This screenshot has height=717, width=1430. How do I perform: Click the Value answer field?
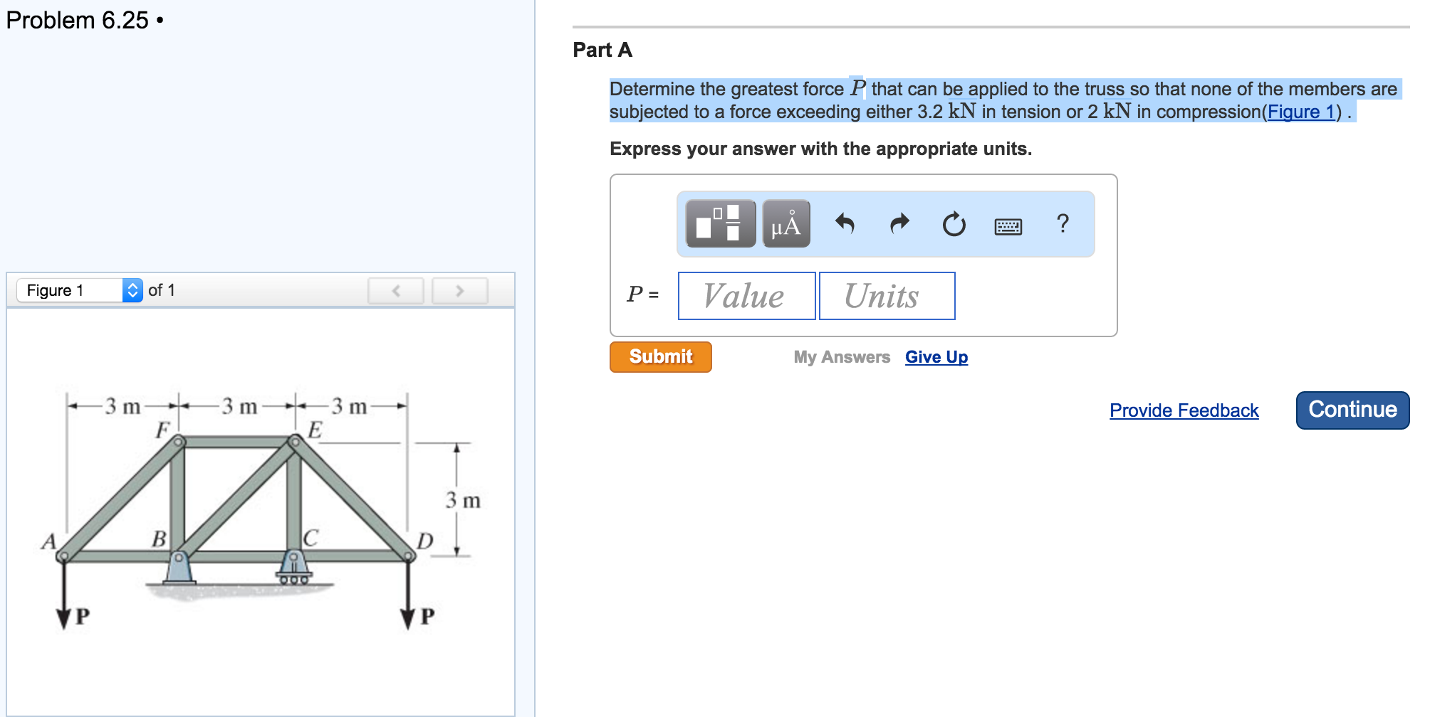pos(746,296)
